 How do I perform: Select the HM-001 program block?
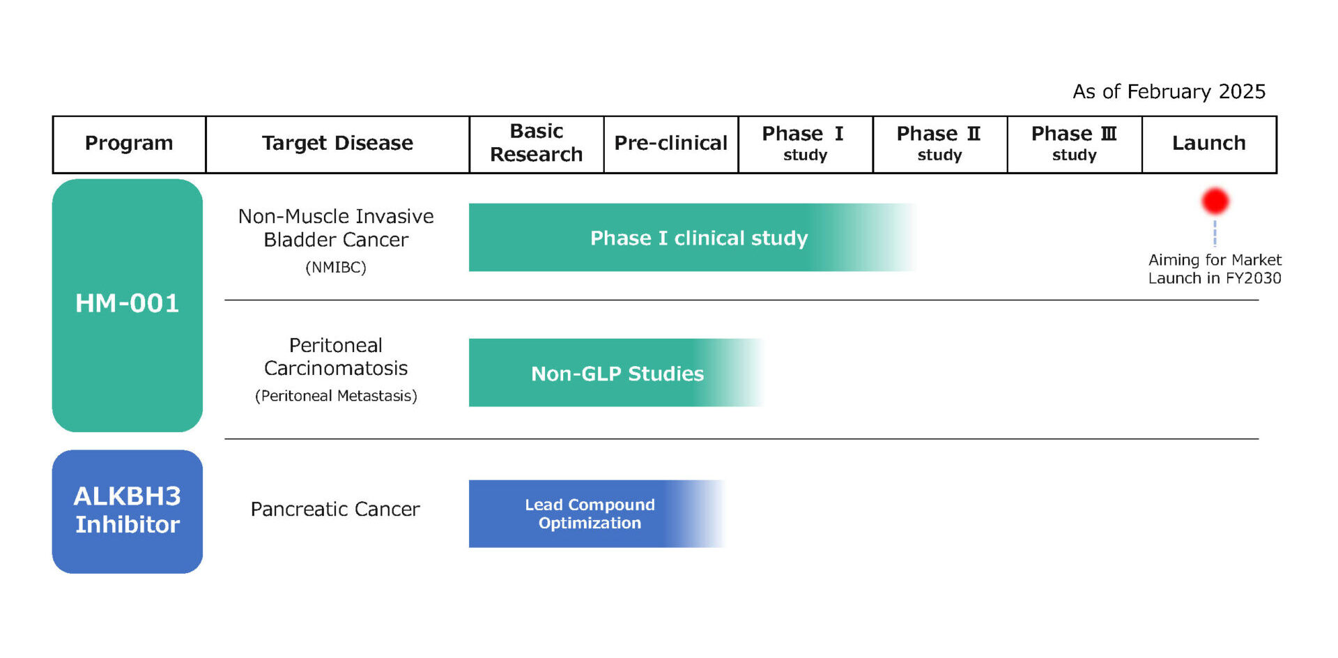point(128,305)
